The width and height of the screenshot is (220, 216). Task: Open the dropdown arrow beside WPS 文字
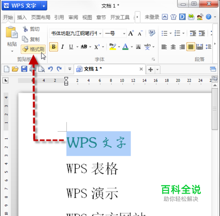point(44,6)
